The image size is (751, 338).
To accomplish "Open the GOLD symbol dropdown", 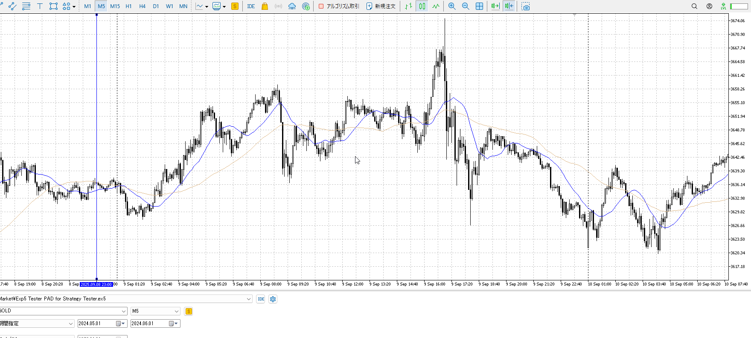I will (x=124, y=312).
